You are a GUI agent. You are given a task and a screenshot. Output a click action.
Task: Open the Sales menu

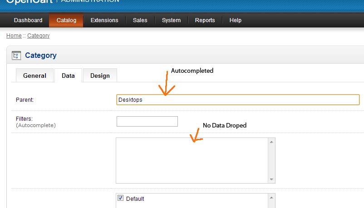pyautogui.click(x=140, y=20)
